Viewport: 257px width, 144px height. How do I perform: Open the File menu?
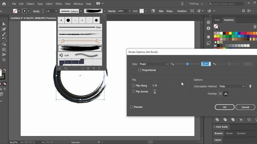click(14, 4)
